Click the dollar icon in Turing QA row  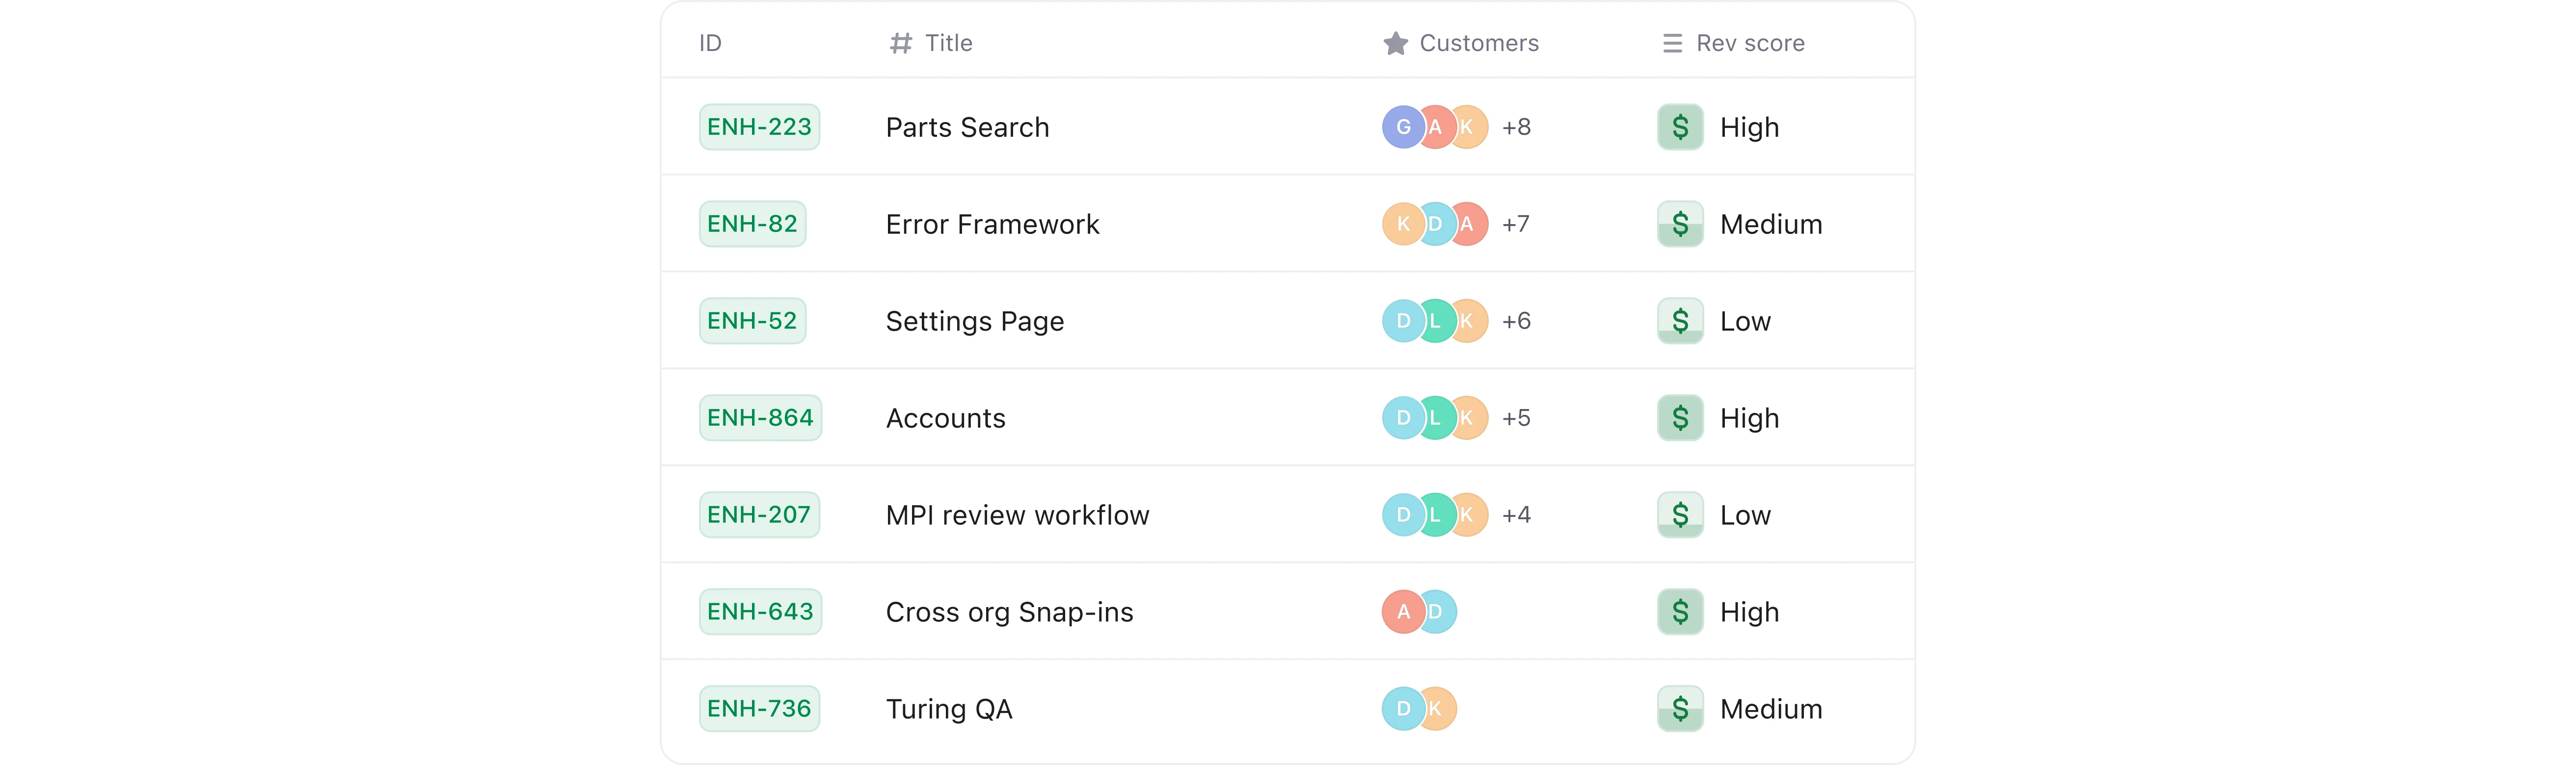[1680, 708]
